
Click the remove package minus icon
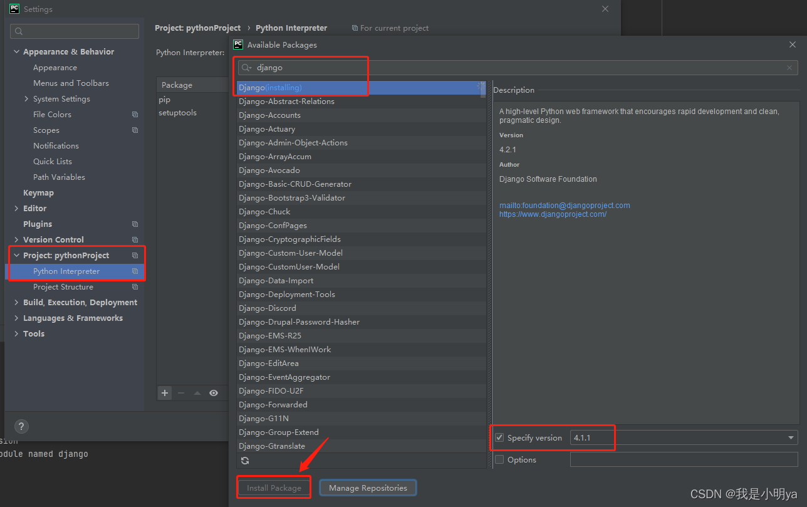(181, 393)
